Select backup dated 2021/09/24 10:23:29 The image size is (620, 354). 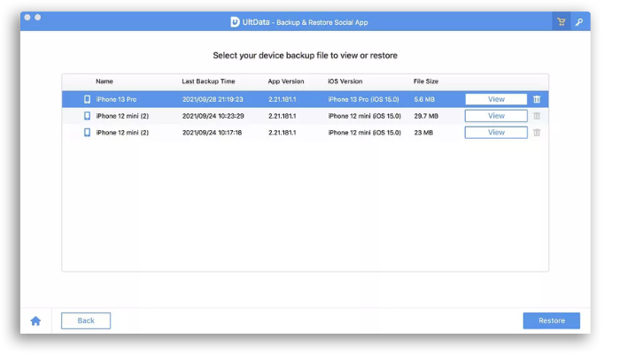click(x=305, y=116)
